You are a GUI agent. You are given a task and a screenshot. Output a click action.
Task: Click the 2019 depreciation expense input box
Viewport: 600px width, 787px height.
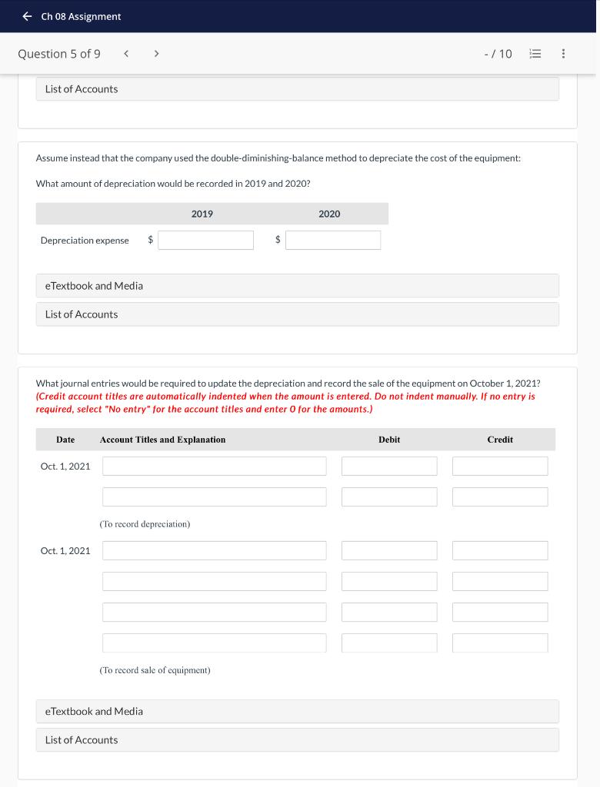(x=205, y=240)
